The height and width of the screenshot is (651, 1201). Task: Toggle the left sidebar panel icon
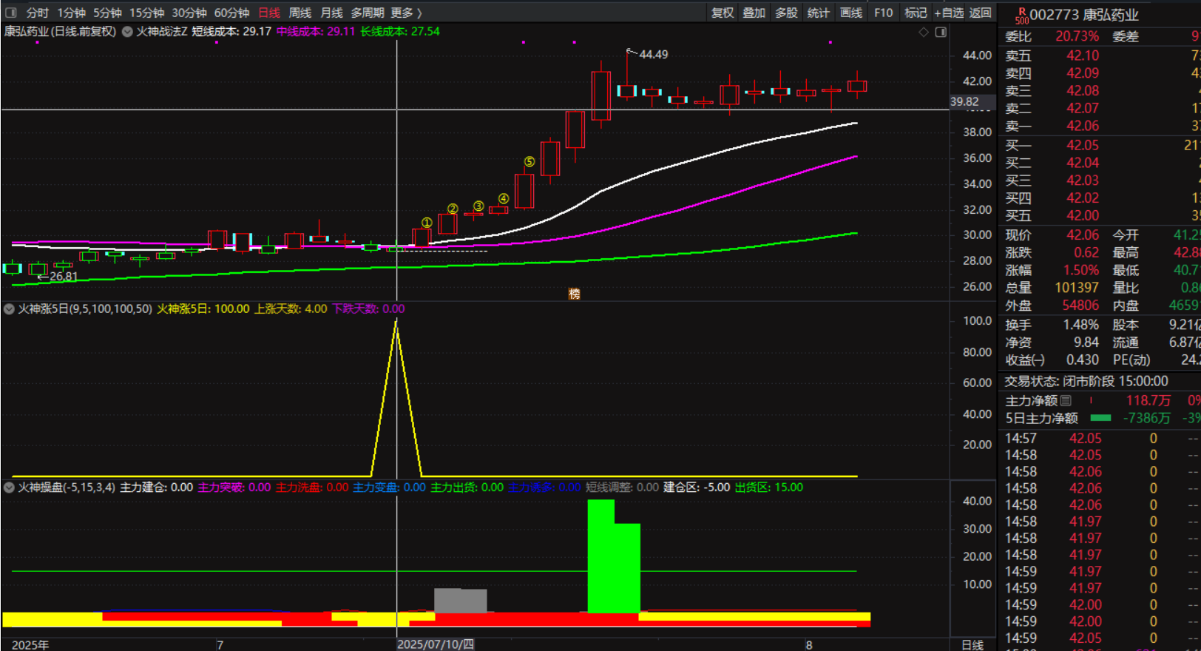tap(11, 13)
